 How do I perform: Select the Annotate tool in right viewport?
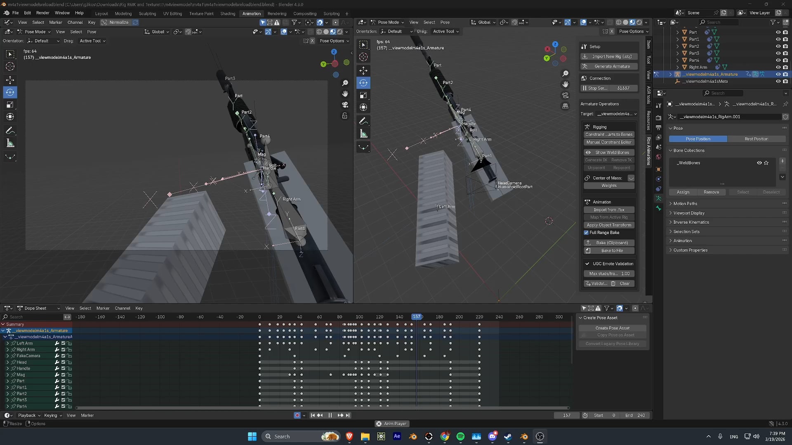363,121
